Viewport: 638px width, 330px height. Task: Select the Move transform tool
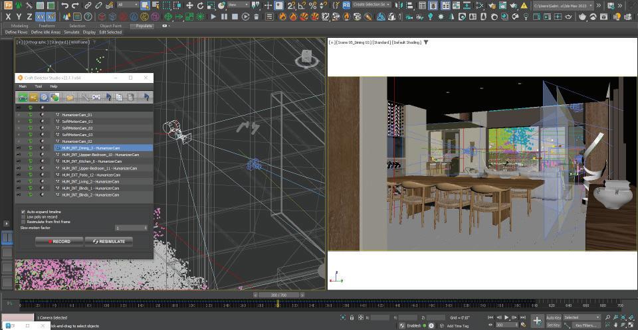[x=189, y=5]
